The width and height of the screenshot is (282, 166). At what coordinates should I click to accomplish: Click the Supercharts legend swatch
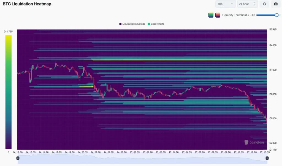(149, 24)
